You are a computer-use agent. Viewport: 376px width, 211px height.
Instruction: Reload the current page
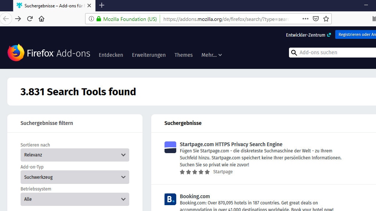click(30, 19)
